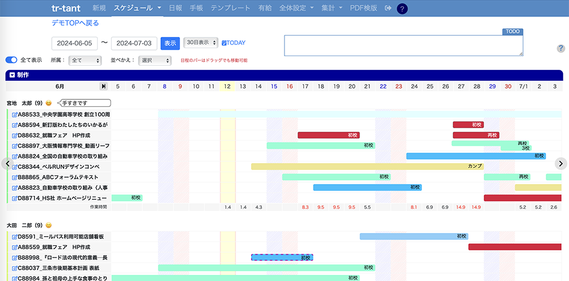The width and height of the screenshot is (569, 281).
Task: Select the green 初校 bar for D88714
Action: point(127,198)
